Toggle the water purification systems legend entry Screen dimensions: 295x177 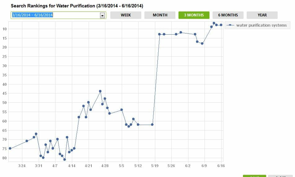[258, 25]
